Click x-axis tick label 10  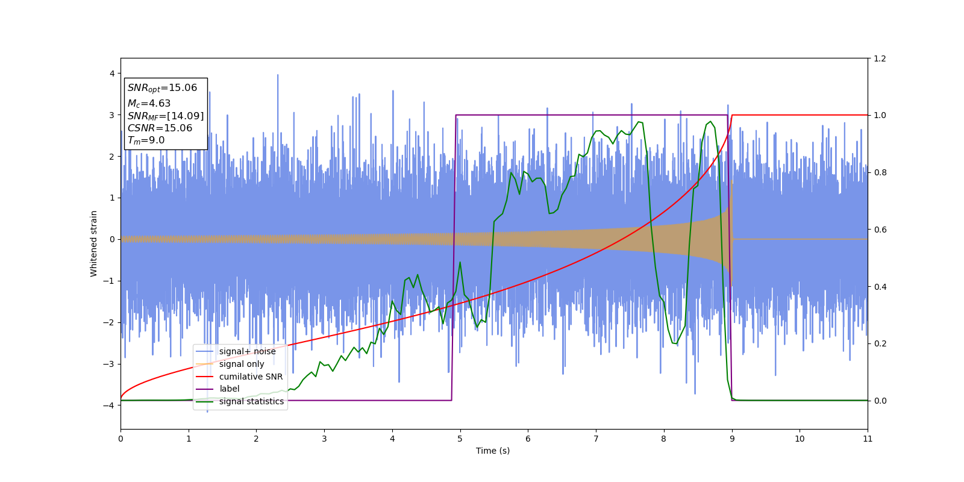[800, 439]
